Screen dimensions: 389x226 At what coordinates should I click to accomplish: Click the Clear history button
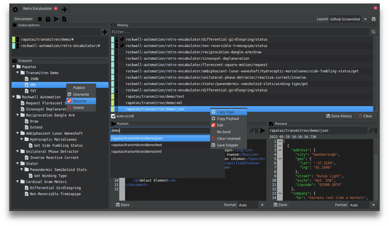[x=365, y=116]
